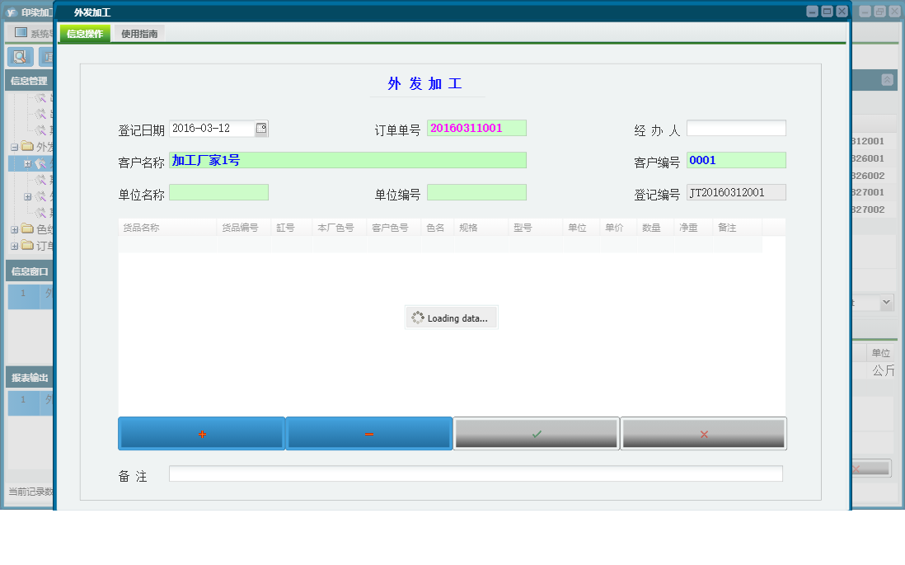Select the grid's 单位 column header
The image size is (905, 565).
click(x=581, y=228)
